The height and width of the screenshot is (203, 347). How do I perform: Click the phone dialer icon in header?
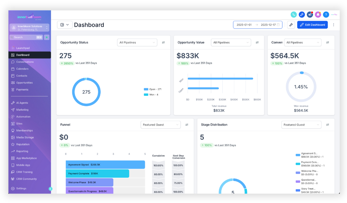293,15
